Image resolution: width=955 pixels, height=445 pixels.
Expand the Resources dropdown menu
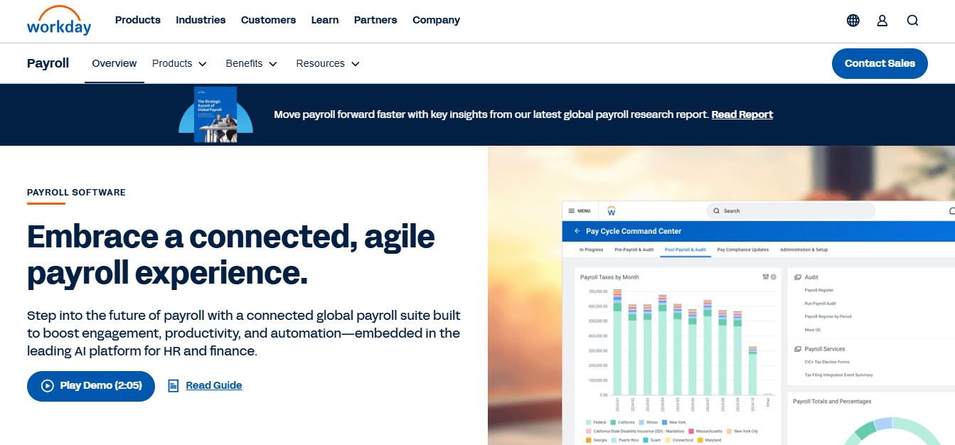(328, 63)
